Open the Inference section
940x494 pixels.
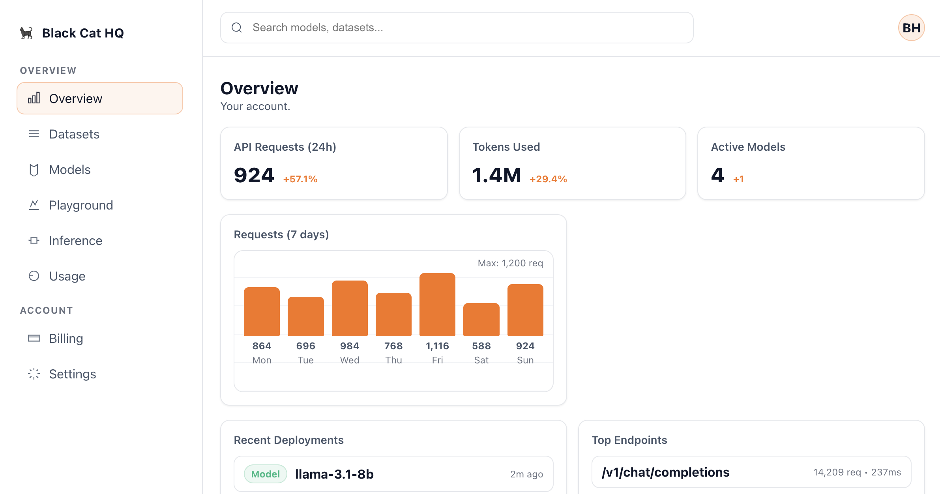(x=76, y=241)
